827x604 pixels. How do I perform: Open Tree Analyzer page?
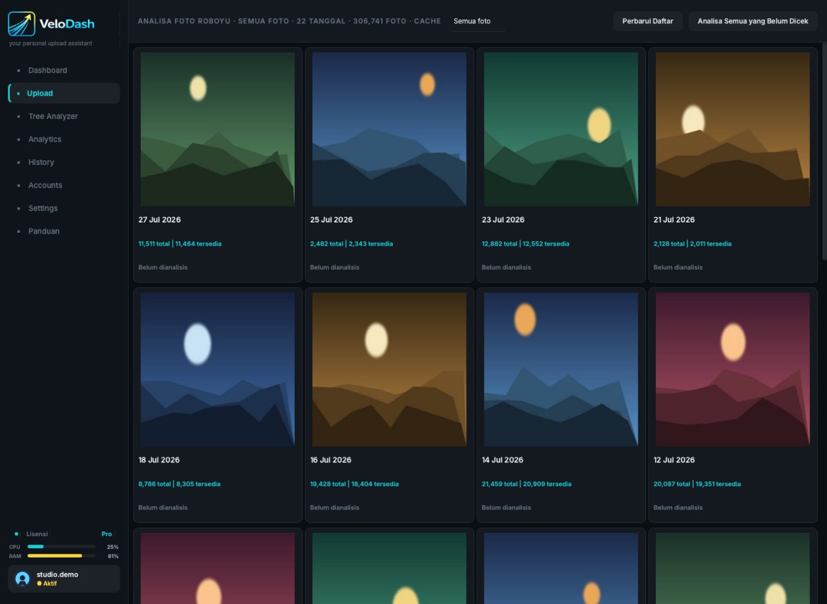pos(64,116)
